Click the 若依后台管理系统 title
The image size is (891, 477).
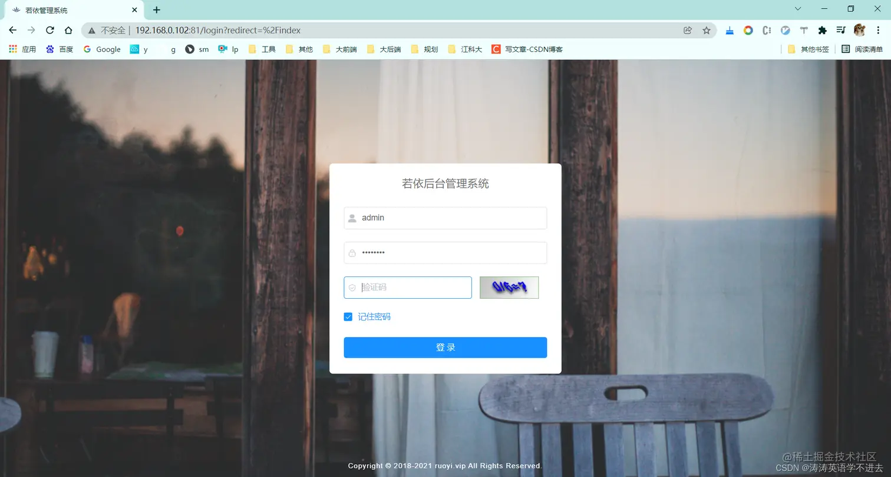coord(445,184)
